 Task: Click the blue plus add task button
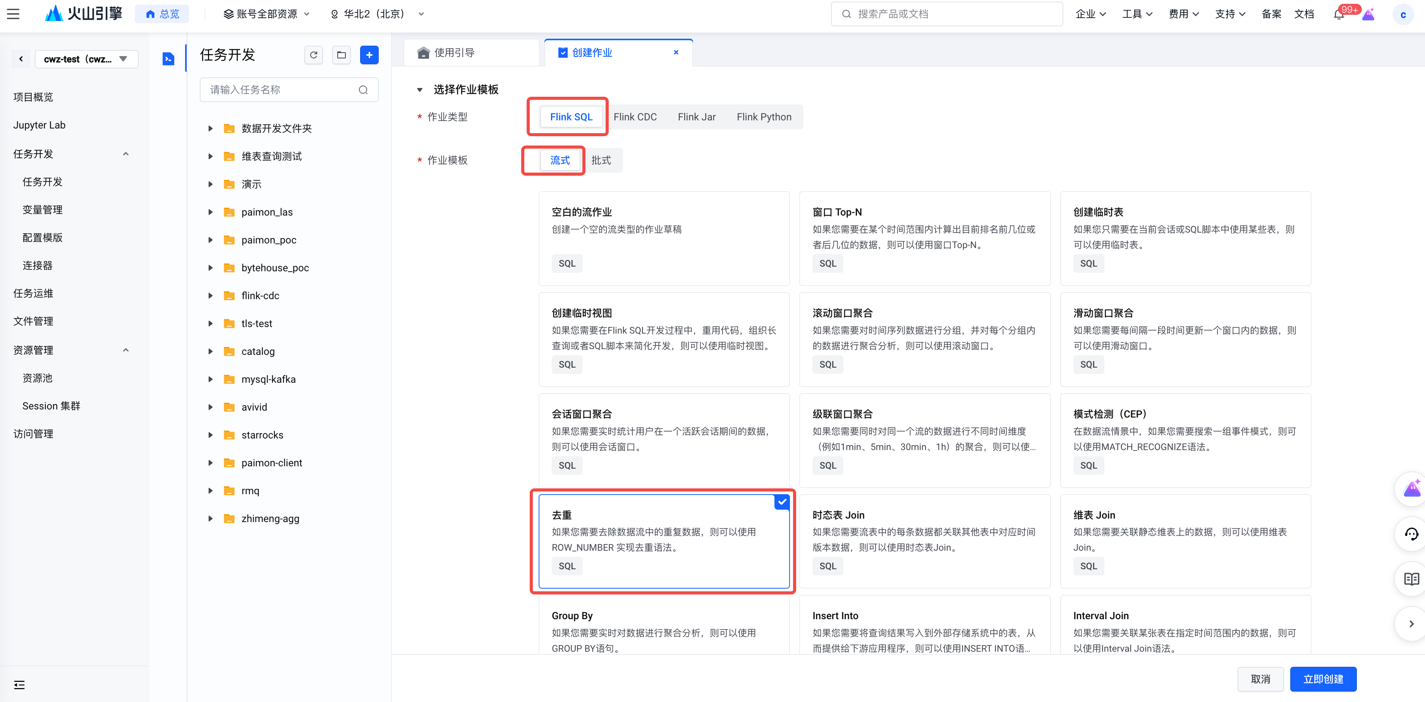pos(369,55)
